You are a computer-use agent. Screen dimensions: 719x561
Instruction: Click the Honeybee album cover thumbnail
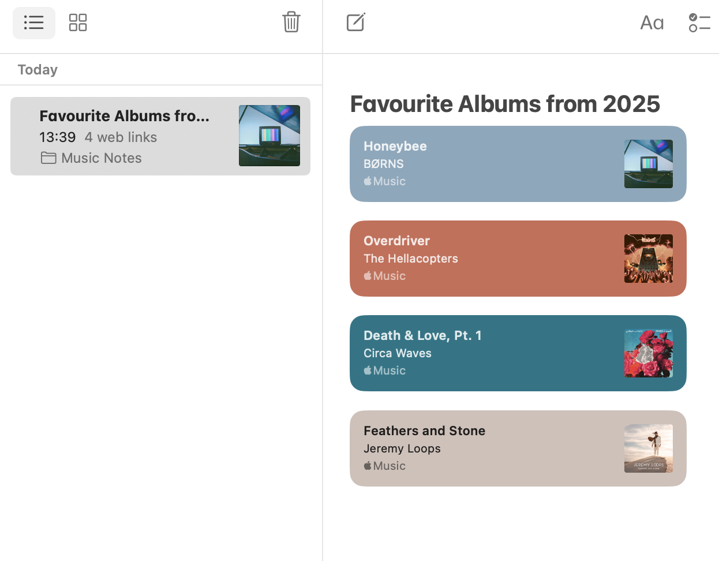(x=649, y=164)
